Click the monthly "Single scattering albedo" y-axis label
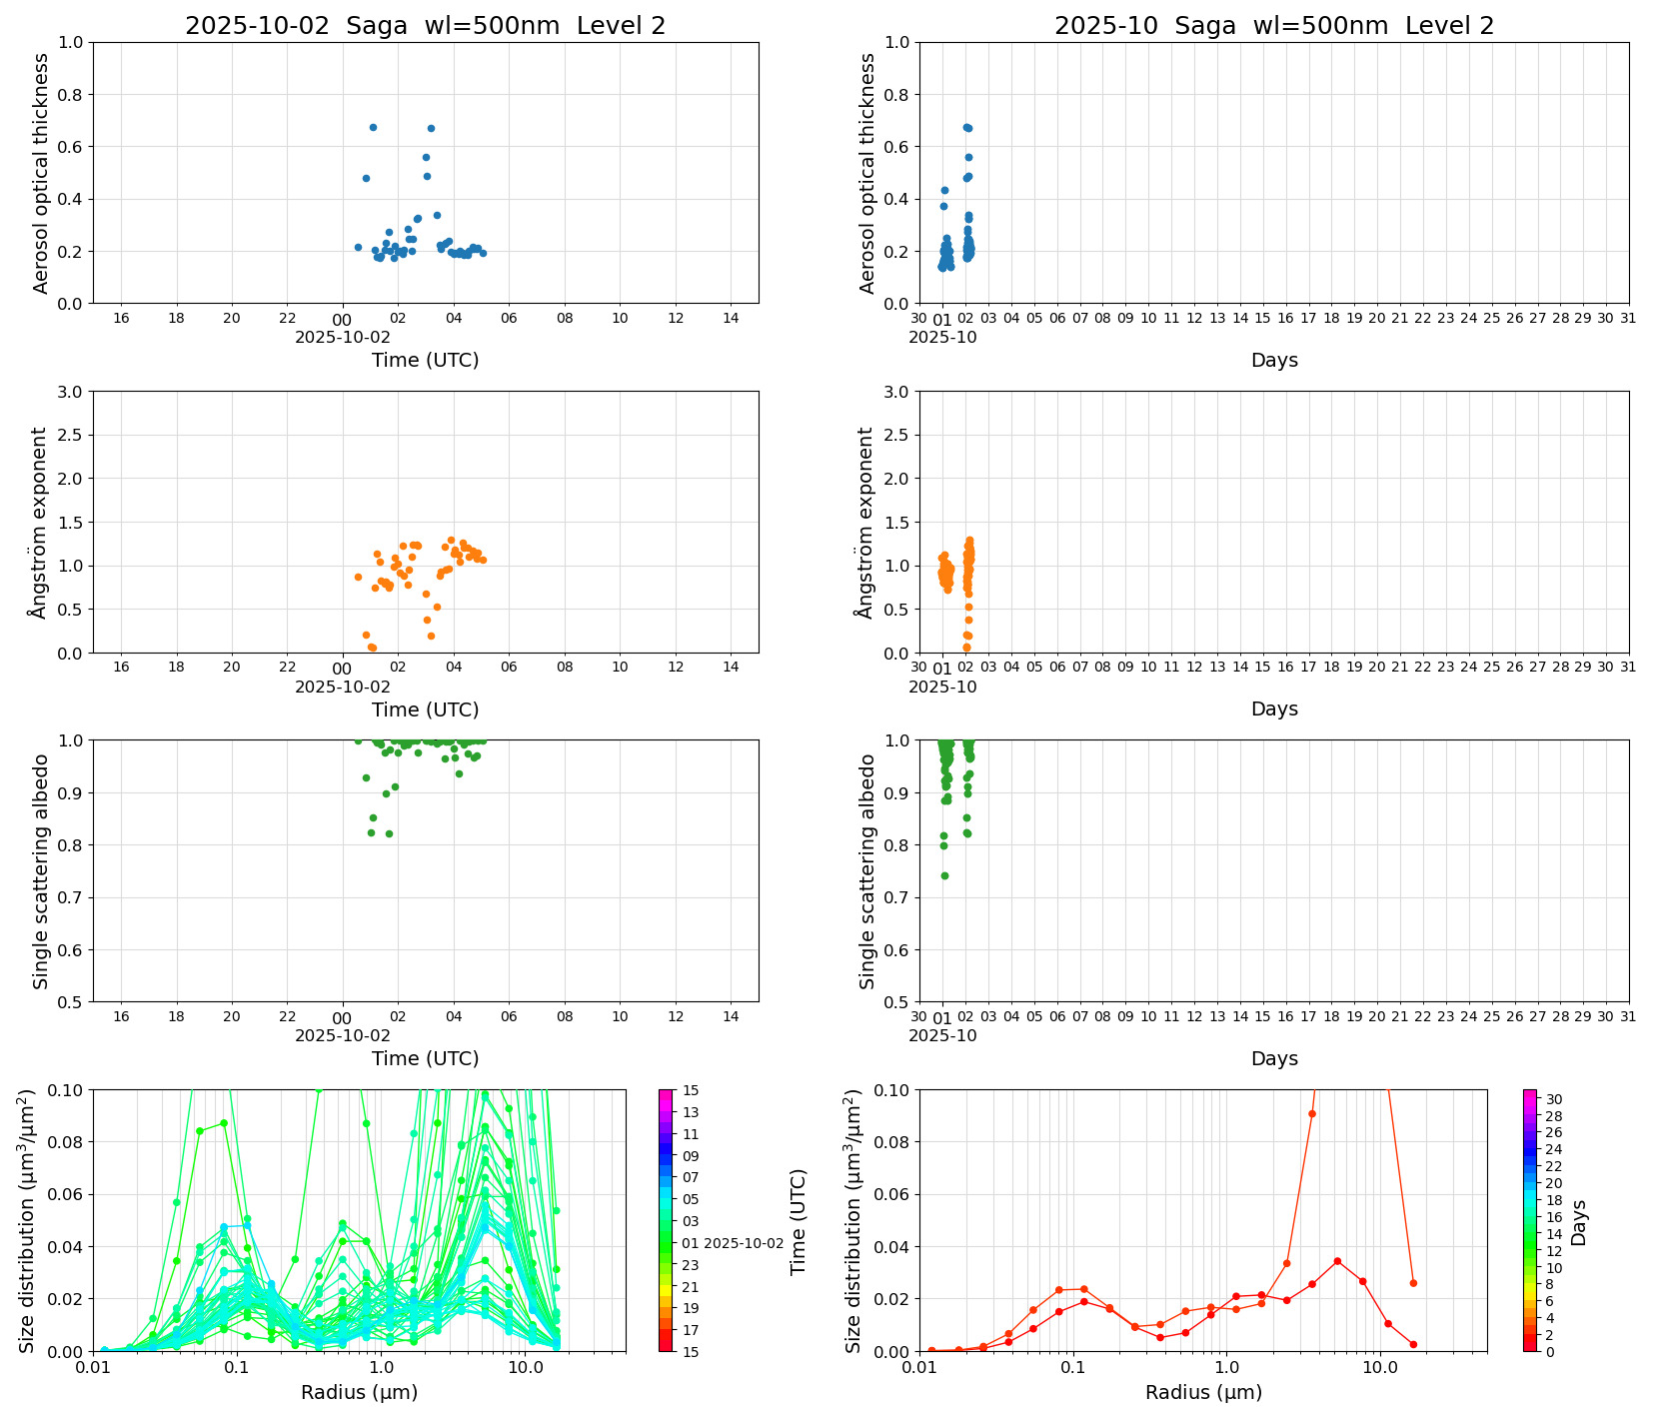 pyautogui.click(x=866, y=871)
